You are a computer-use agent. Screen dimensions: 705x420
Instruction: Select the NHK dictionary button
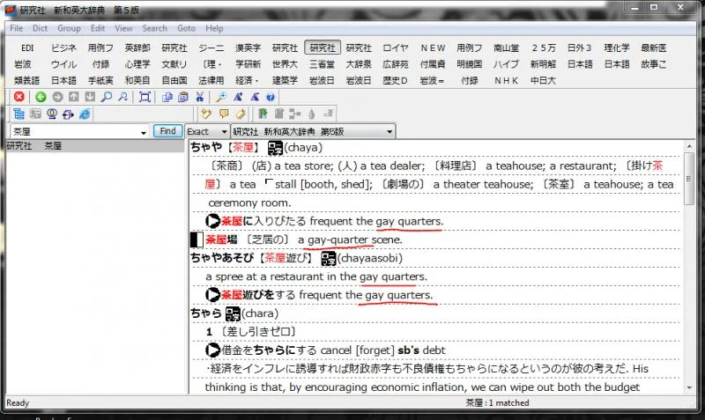506,81
